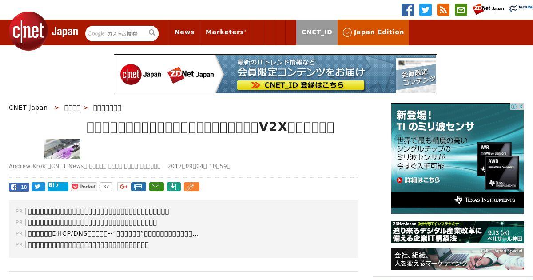Click the second breadcrumb category link
The image size is (533, 280).
72,108
